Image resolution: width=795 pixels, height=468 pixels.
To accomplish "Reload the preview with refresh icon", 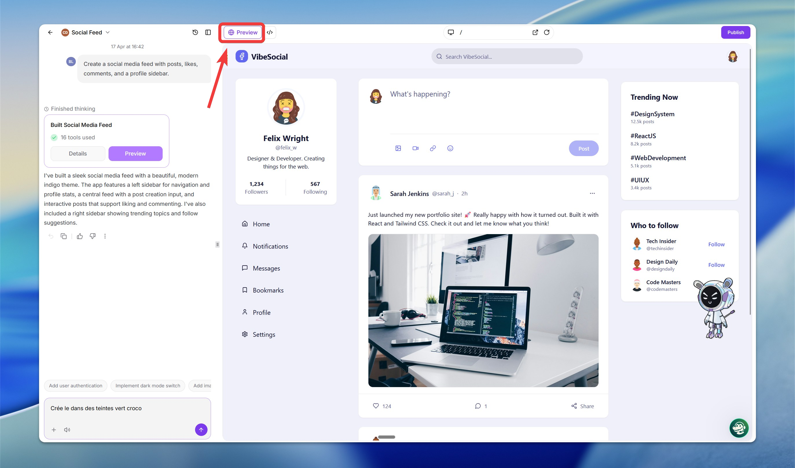I will [546, 32].
